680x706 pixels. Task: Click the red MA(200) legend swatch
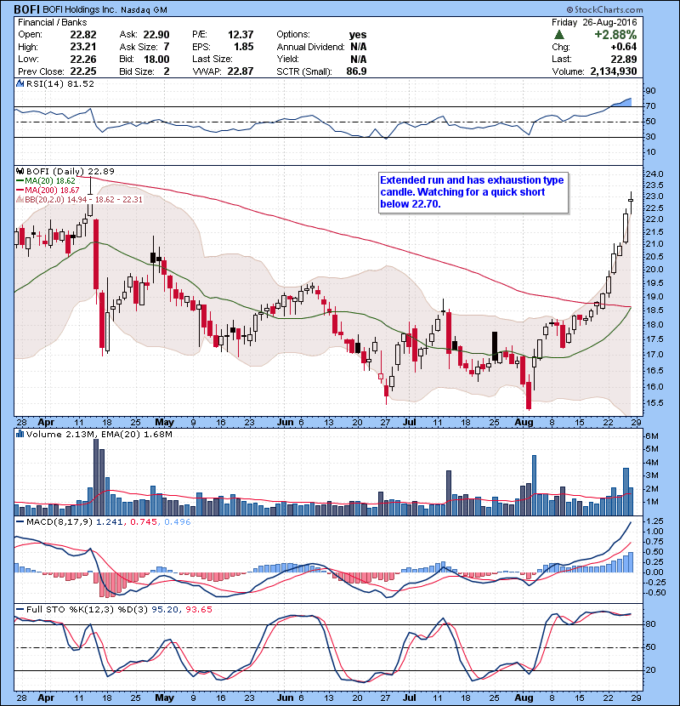[x=19, y=191]
